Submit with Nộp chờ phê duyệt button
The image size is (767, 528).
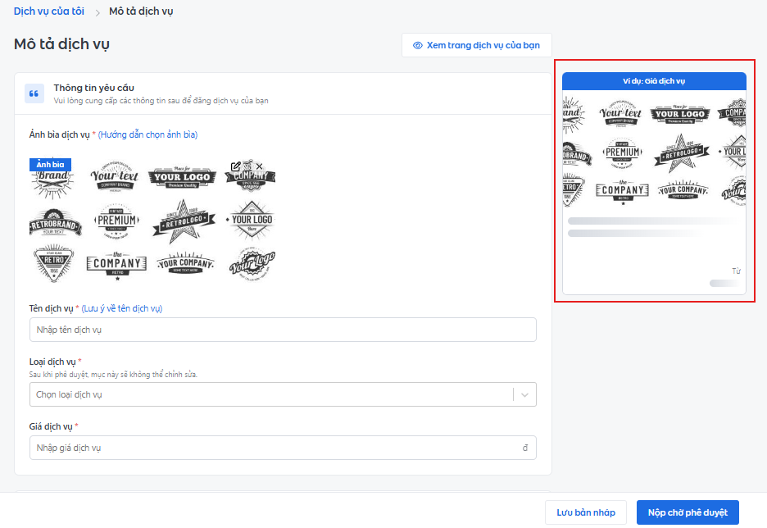(687, 512)
